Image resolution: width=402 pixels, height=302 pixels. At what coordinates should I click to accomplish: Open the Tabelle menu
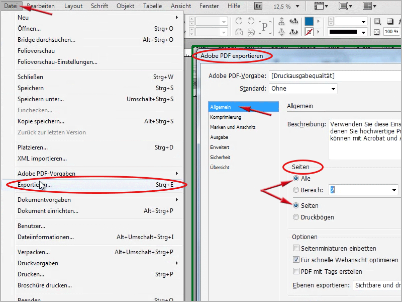coord(152,6)
